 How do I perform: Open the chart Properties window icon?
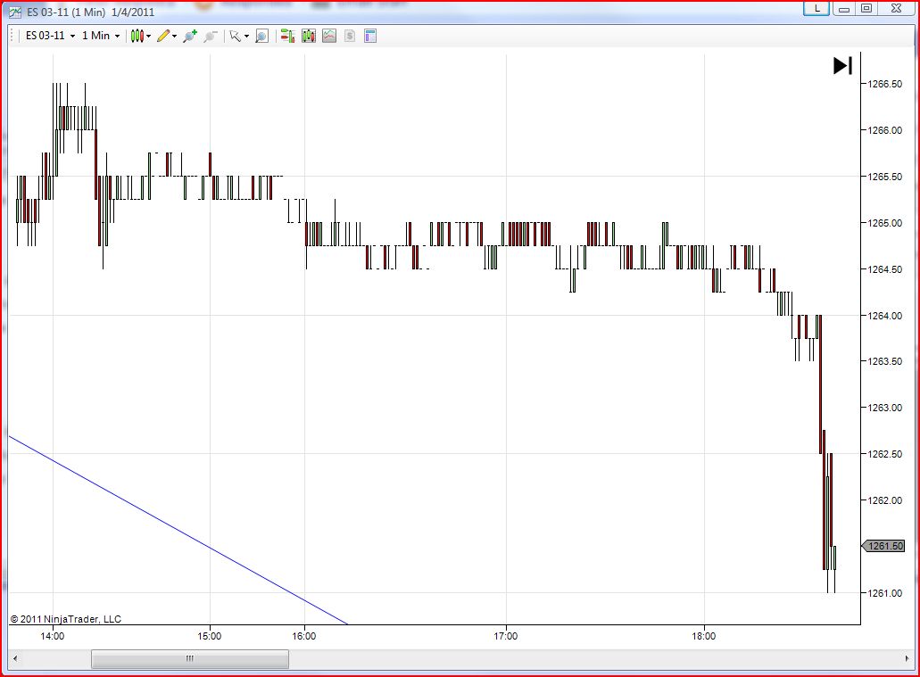point(370,37)
